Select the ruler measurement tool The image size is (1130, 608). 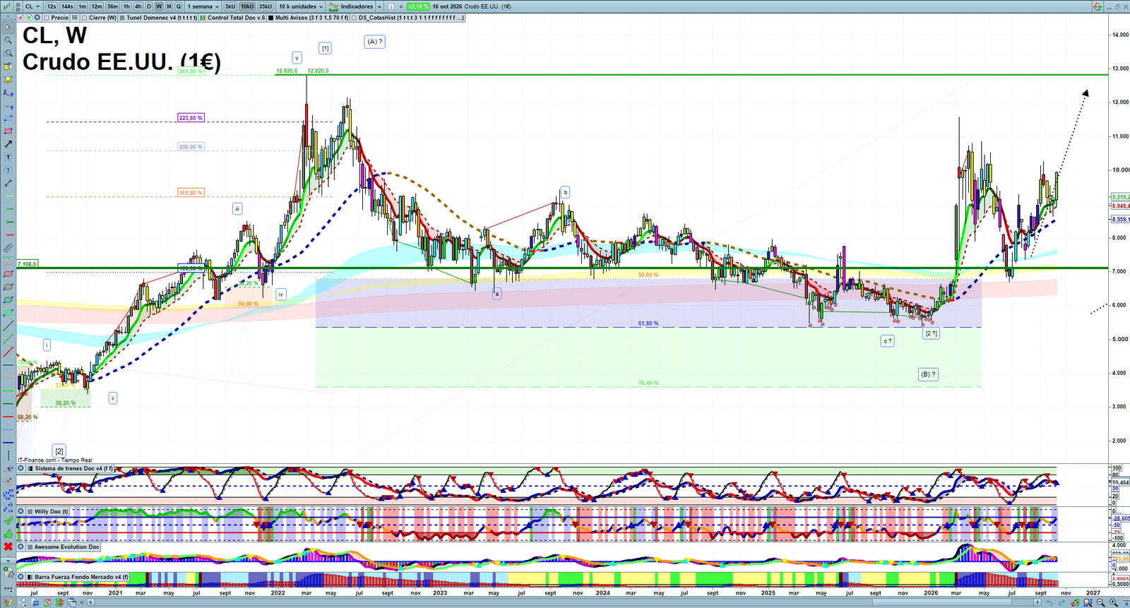pyautogui.click(x=8, y=248)
